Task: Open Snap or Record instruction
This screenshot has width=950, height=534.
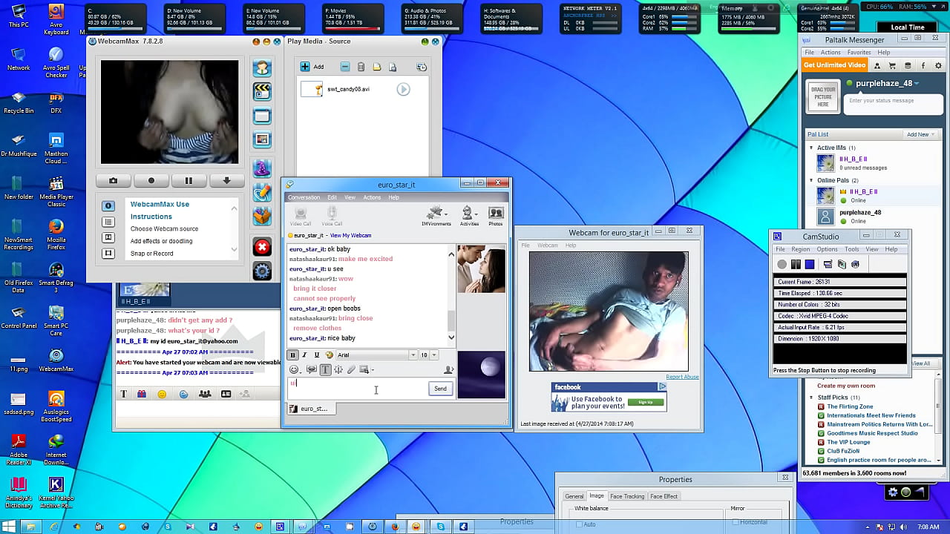Action: tap(151, 254)
